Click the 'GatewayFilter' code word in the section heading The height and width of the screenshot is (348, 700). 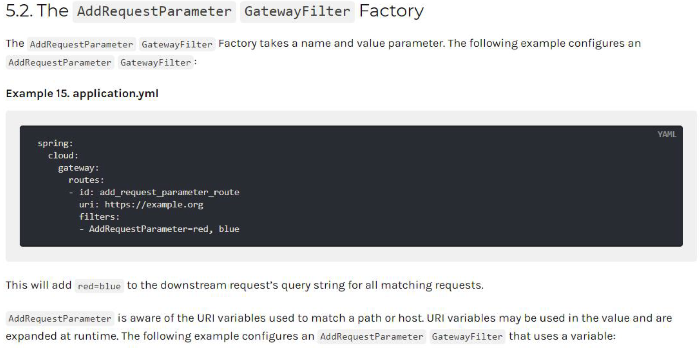click(x=297, y=12)
